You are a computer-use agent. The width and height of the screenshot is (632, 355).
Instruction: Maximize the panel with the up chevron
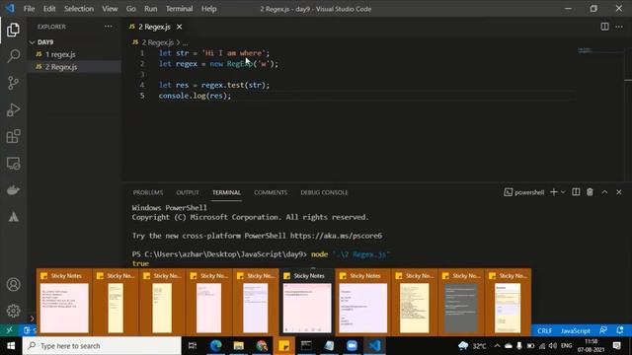pos(604,192)
